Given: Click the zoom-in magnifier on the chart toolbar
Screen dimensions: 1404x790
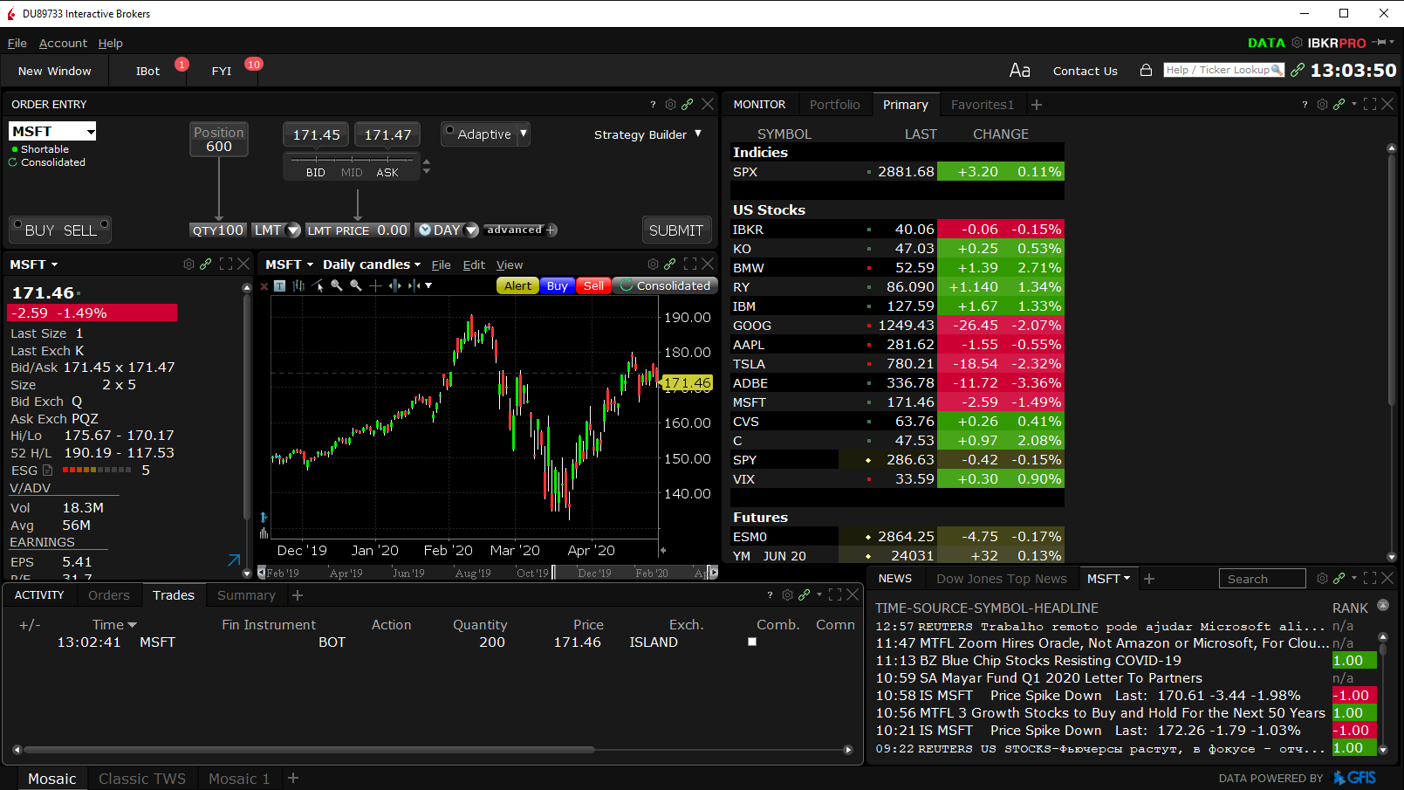Looking at the screenshot, I should click(337, 285).
